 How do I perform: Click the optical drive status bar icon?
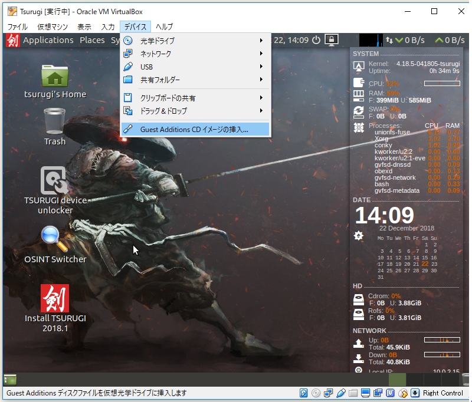316,393
